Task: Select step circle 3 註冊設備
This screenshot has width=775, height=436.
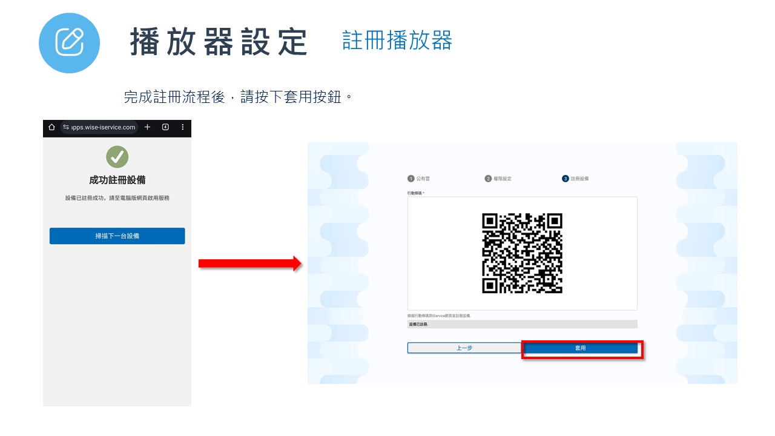Action: (564, 178)
